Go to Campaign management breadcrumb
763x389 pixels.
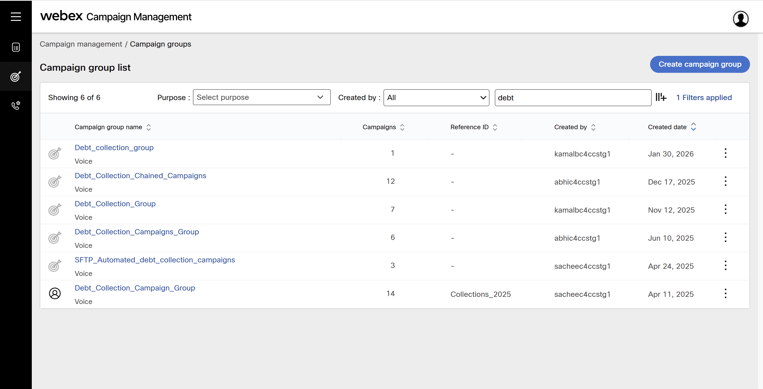coord(81,44)
